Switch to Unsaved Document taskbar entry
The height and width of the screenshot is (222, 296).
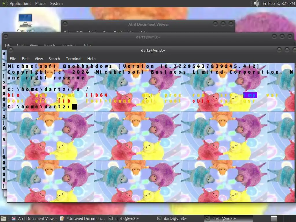pos(82,219)
